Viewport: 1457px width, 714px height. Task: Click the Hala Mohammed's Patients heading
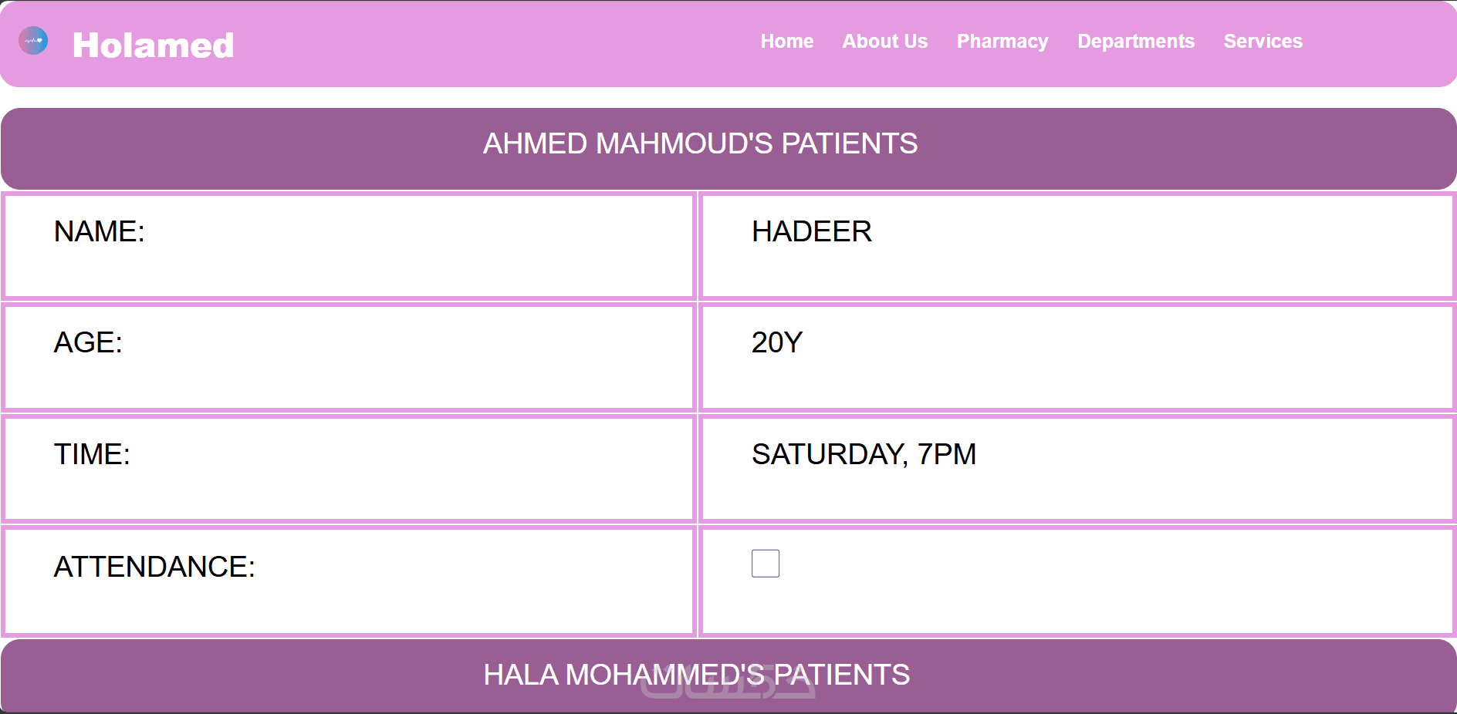tap(696, 675)
